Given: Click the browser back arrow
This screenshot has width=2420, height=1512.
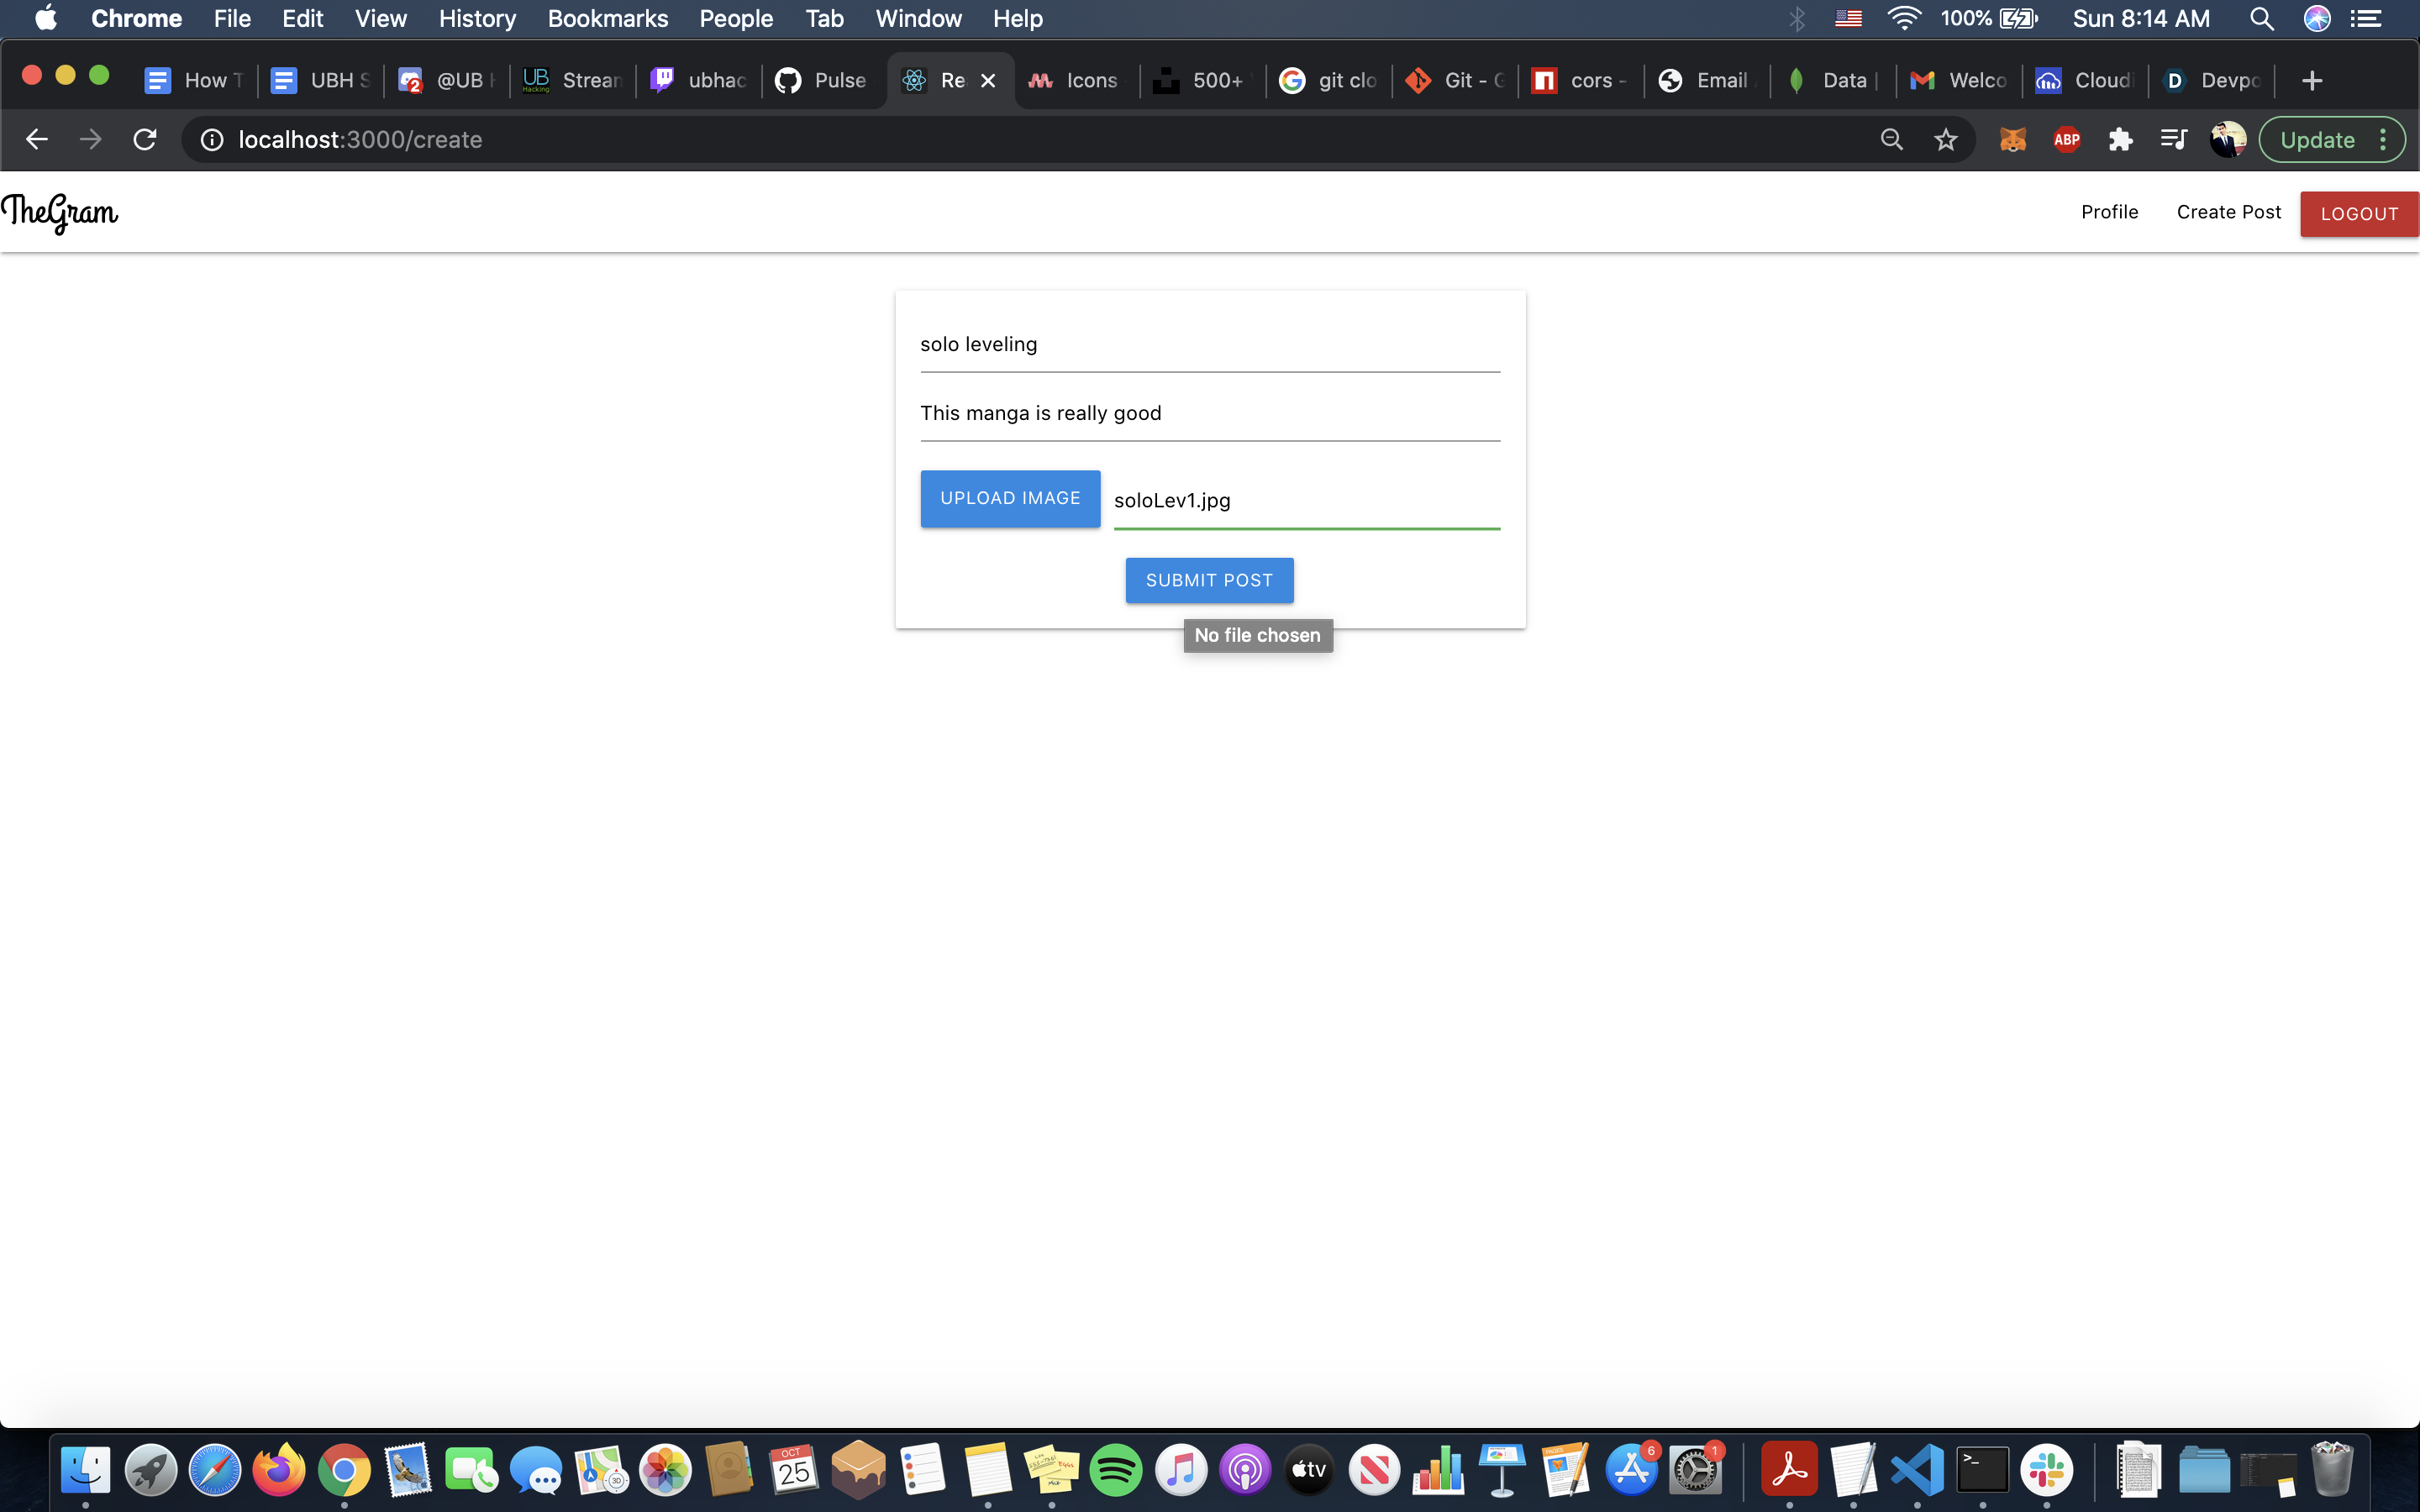Looking at the screenshot, I should pyautogui.click(x=37, y=140).
